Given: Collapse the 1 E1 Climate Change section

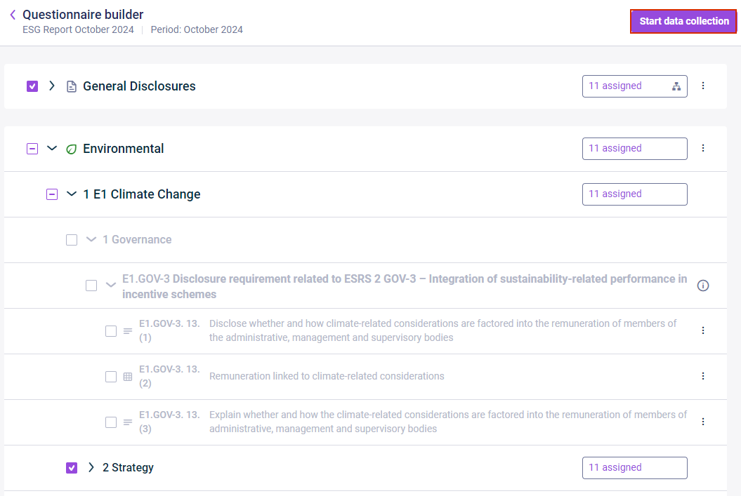Looking at the screenshot, I should coord(72,194).
